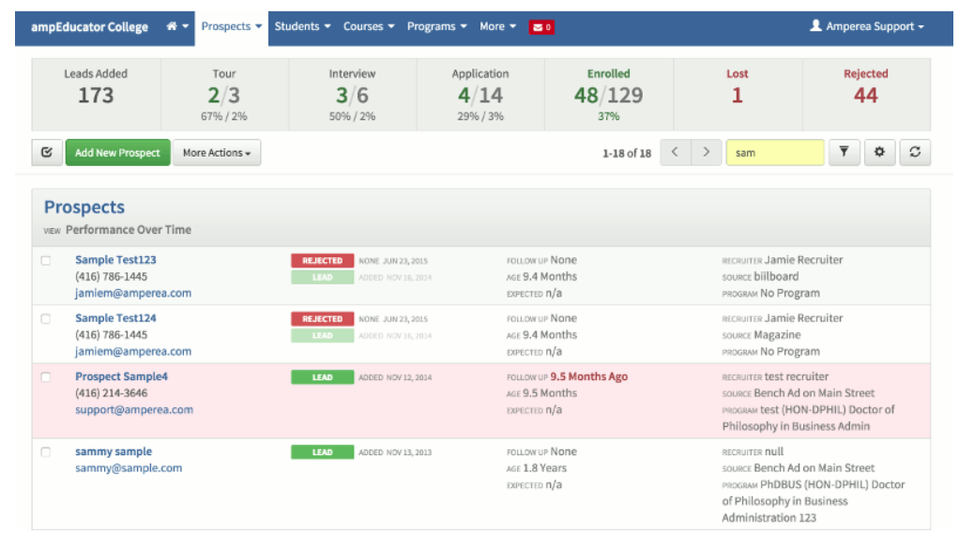The width and height of the screenshot is (974, 534).
Task: Go to previous page of results
Action: (675, 153)
